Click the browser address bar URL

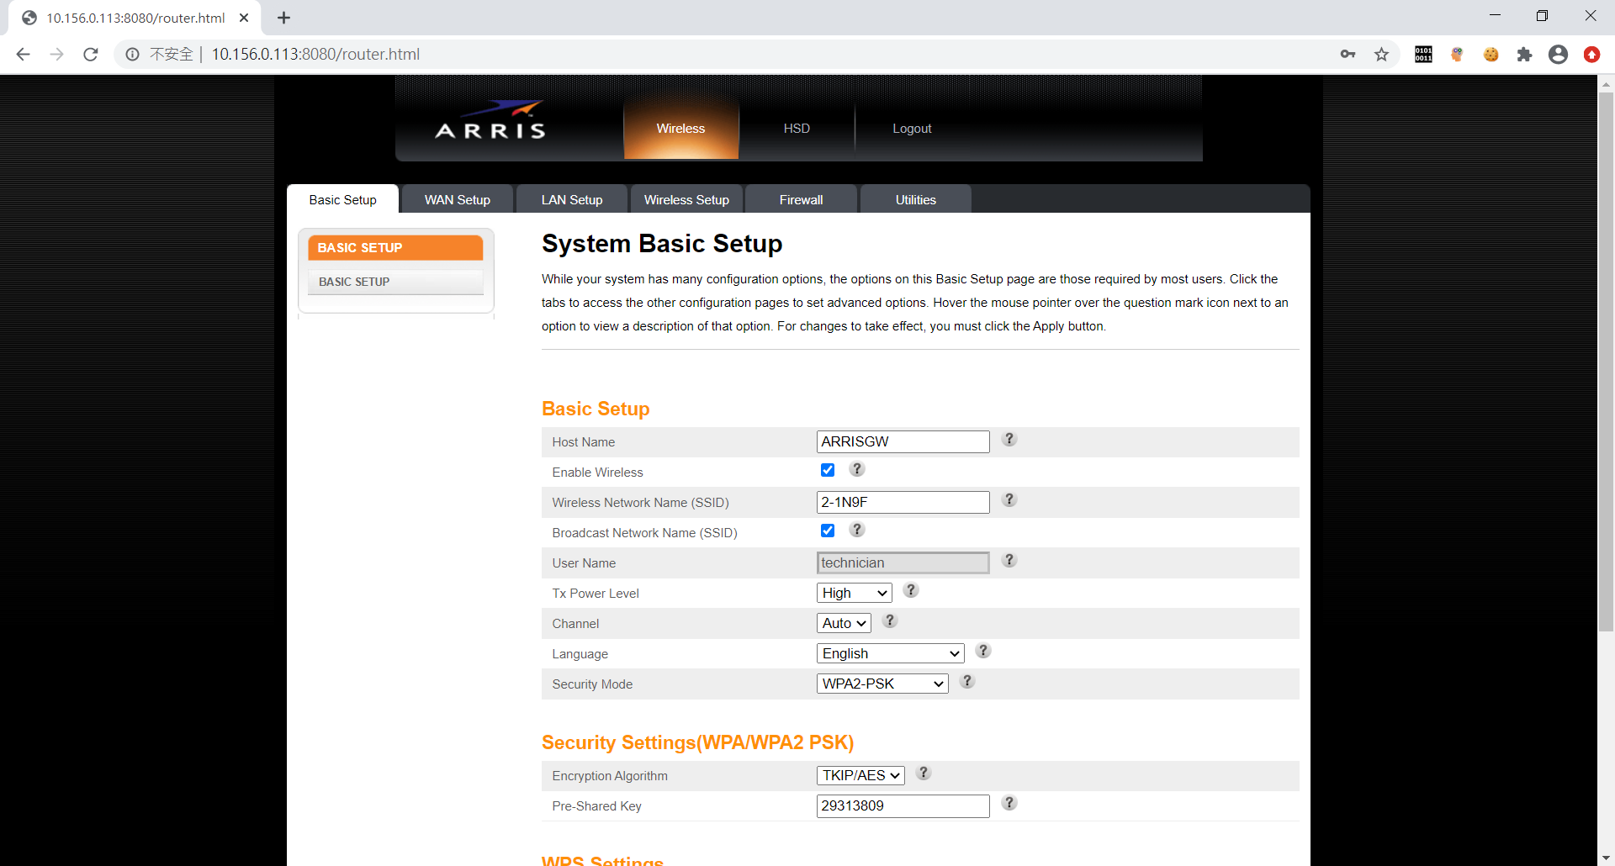coord(315,55)
